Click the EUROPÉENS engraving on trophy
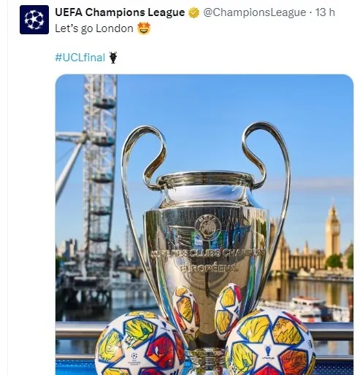This screenshot has width=360, height=375. click(209, 268)
